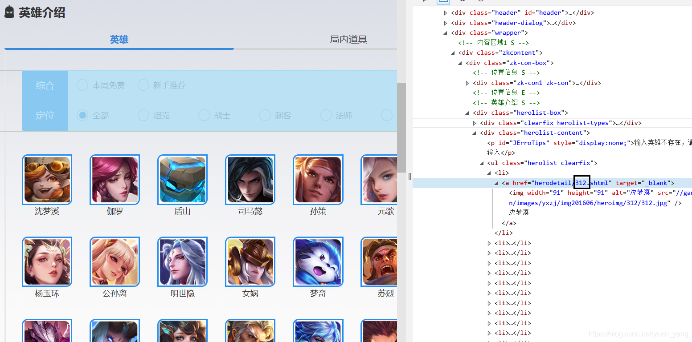Select the img width="91" element line

click(600, 198)
